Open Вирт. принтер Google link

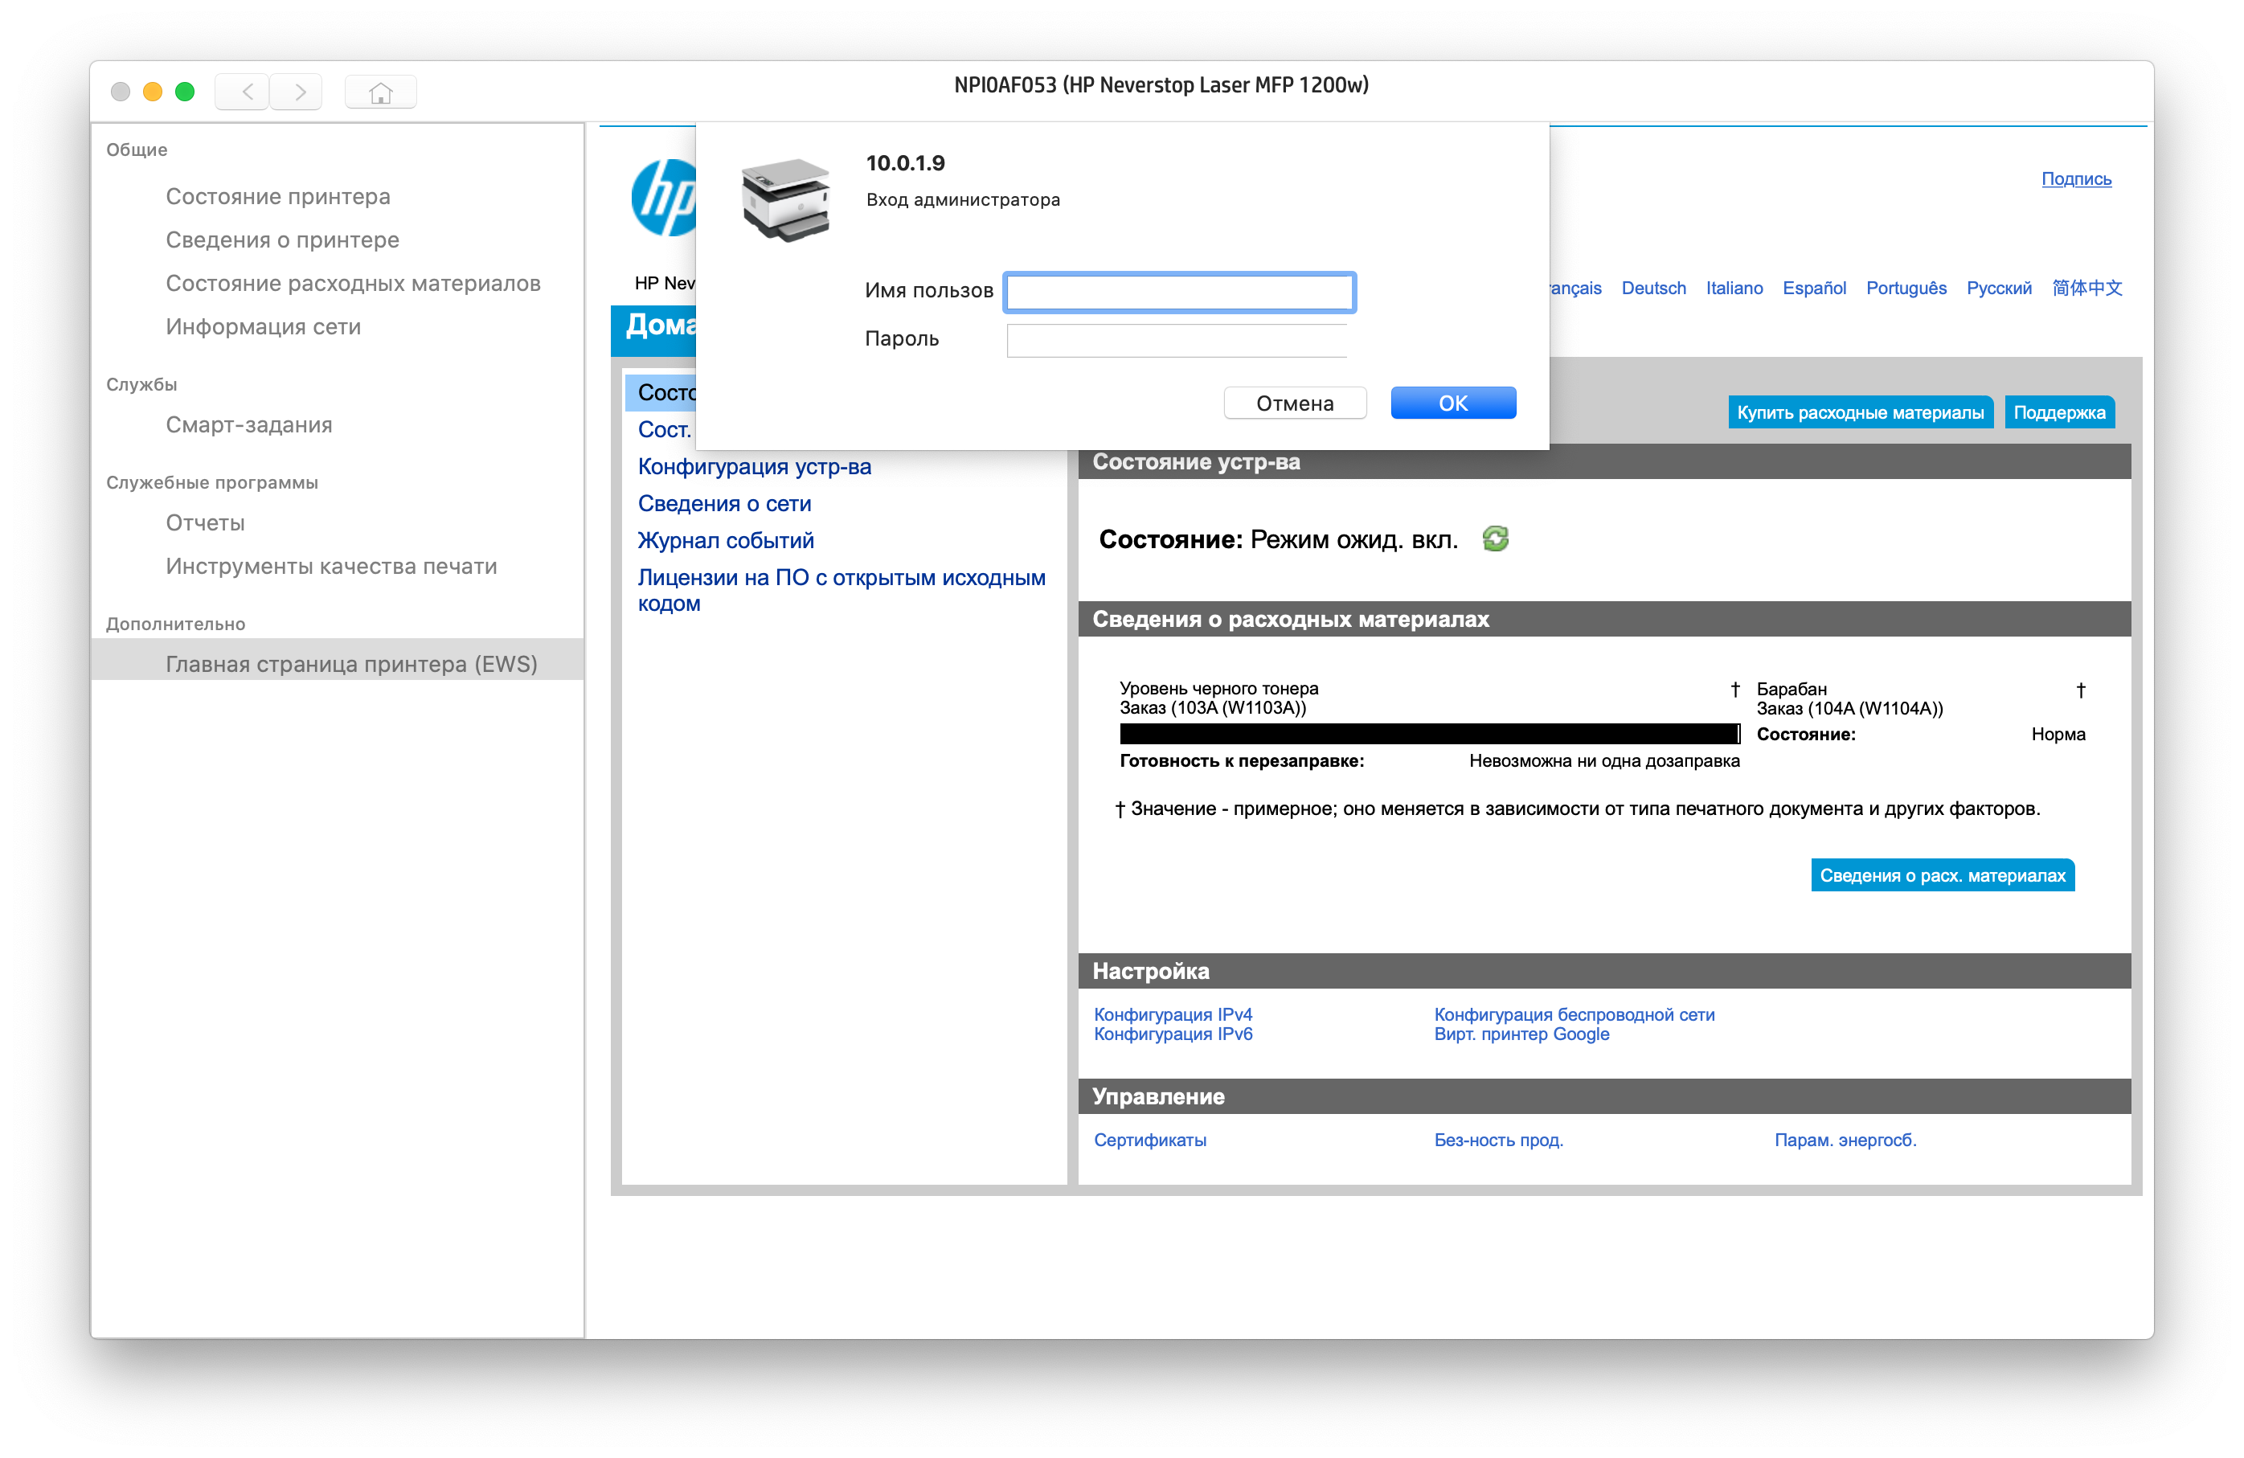(1521, 1034)
